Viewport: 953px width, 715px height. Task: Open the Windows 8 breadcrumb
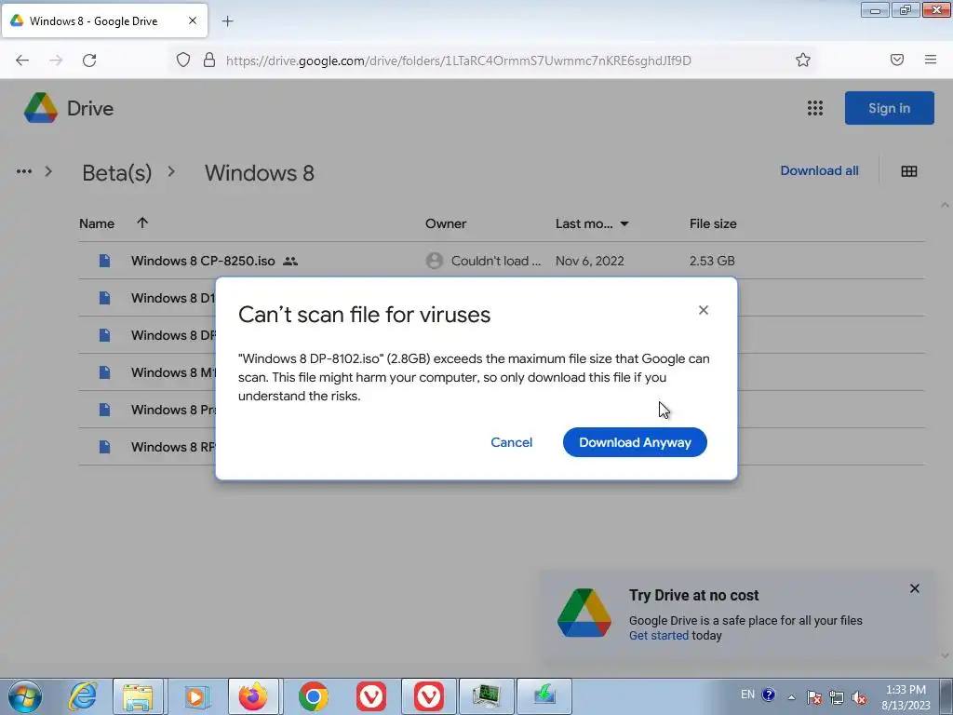coord(259,172)
